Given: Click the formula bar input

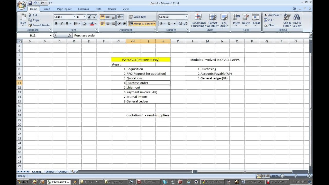Looking at the screenshot, I should [190, 35].
